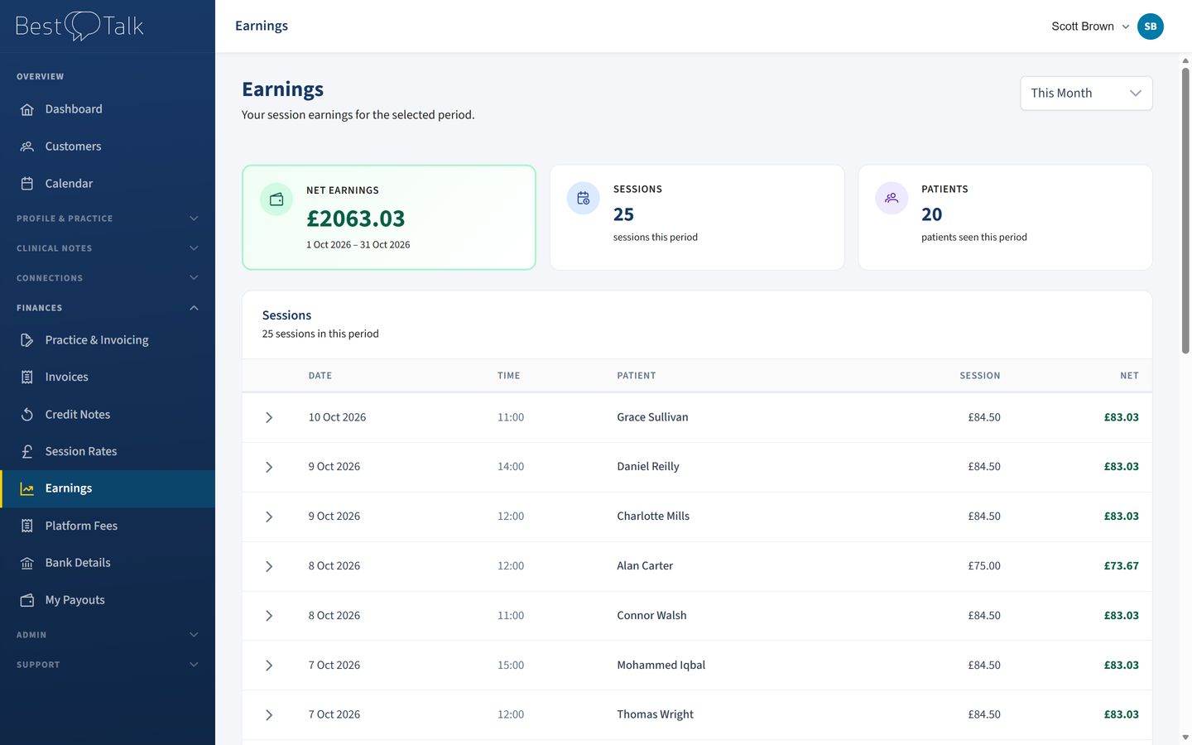Viewport: 1192px width, 745px height.
Task: Click Alan Carter's £73.67 net amount
Action: point(1122,566)
